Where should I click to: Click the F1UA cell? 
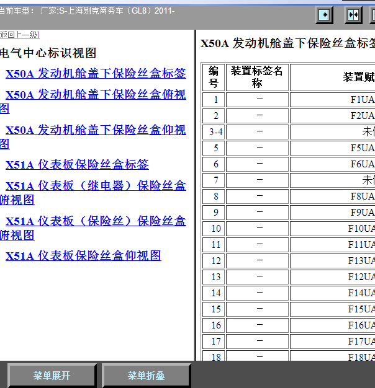(x=332, y=100)
